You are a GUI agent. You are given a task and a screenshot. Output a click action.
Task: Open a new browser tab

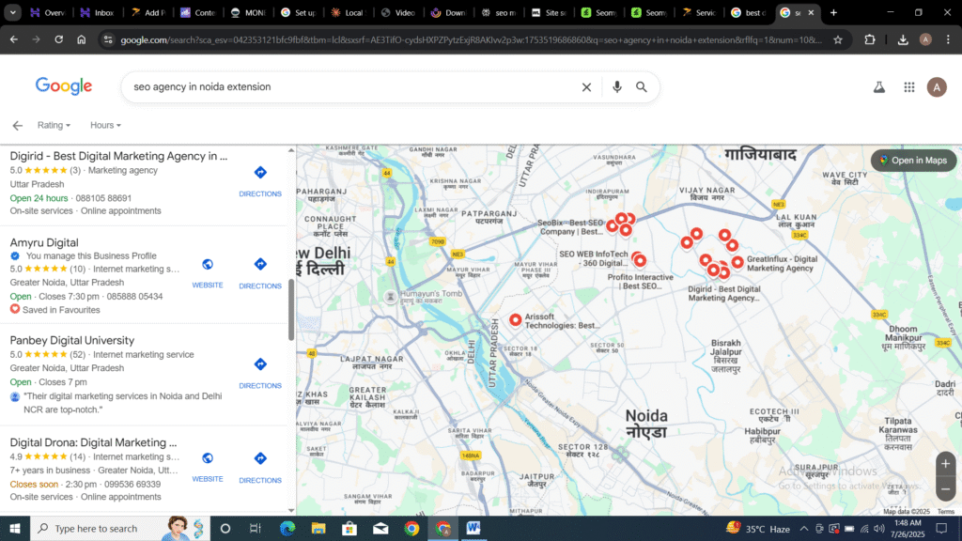833,12
